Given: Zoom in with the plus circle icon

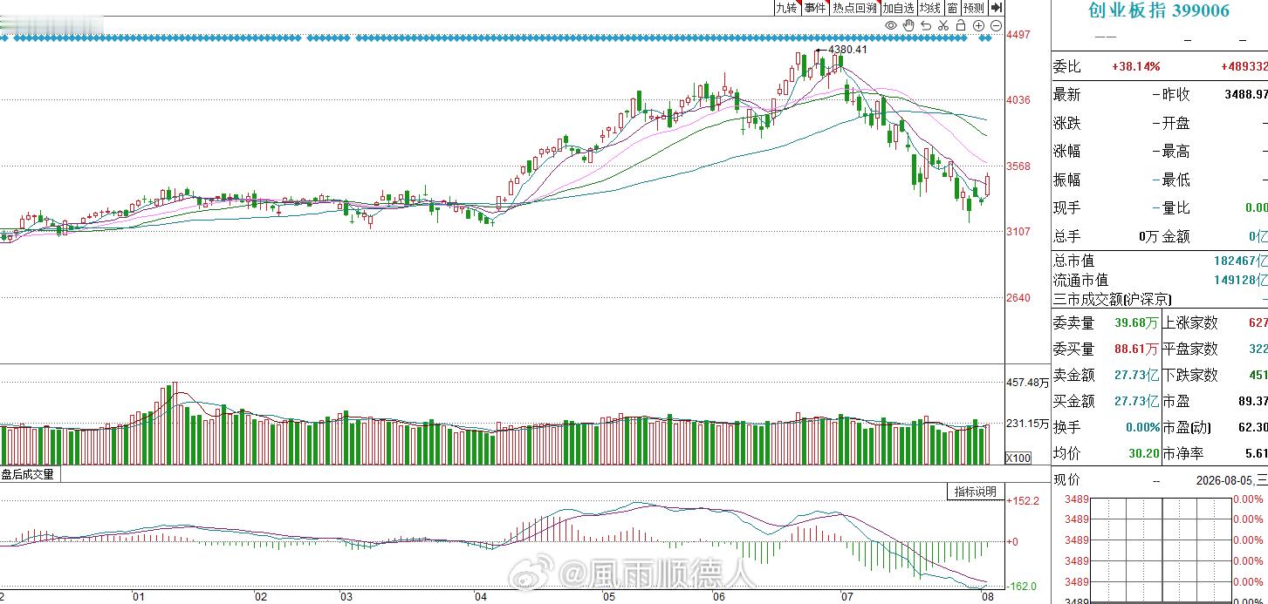Looking at the screenshot, I should (979, 25).
